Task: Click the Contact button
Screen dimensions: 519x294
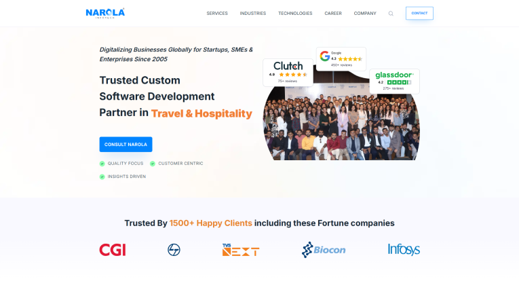Action: coord(419,14)
